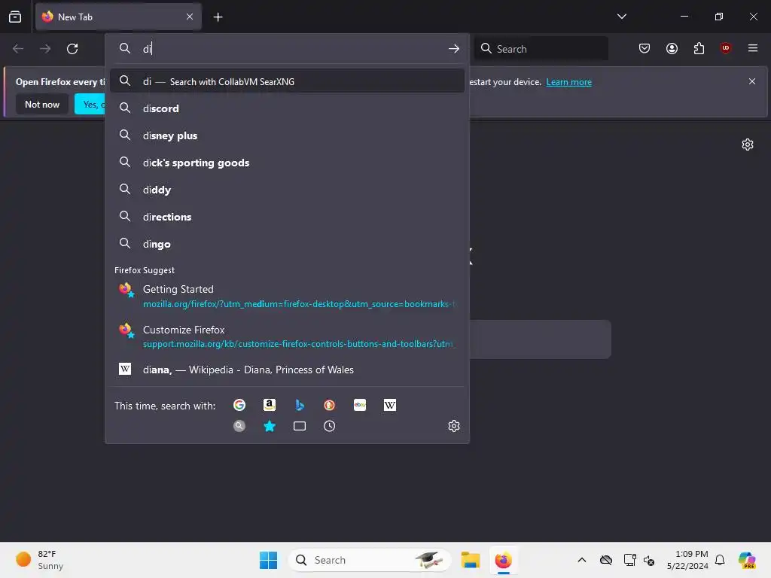
Task: Search with Wikipedia this time
Action: (390, 405)
